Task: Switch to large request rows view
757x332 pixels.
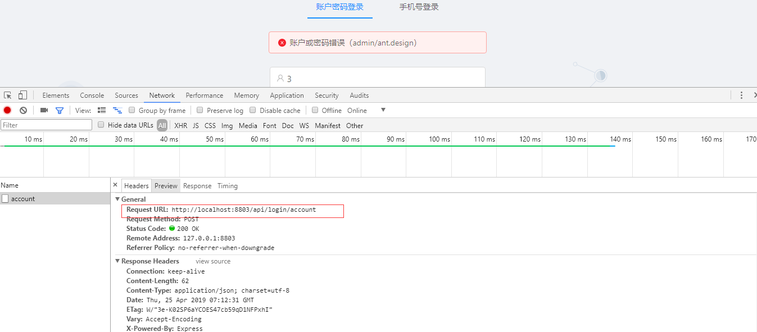Action: [x=102, y=110]
